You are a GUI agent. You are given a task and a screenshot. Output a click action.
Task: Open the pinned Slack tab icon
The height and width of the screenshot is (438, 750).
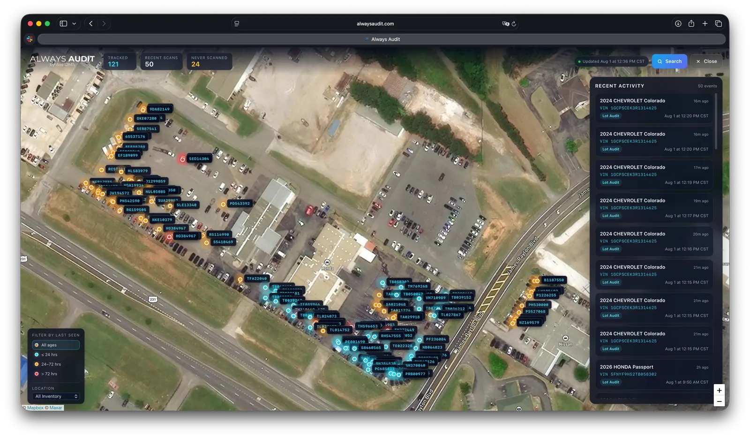(x=30, y=39)
